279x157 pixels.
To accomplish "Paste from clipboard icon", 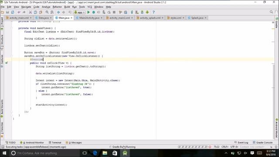I will click(41, 12).
